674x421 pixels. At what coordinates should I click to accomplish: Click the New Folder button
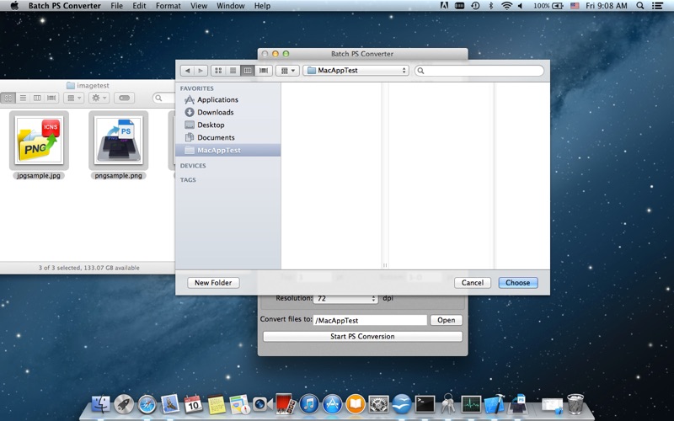(x=213, y=283)
